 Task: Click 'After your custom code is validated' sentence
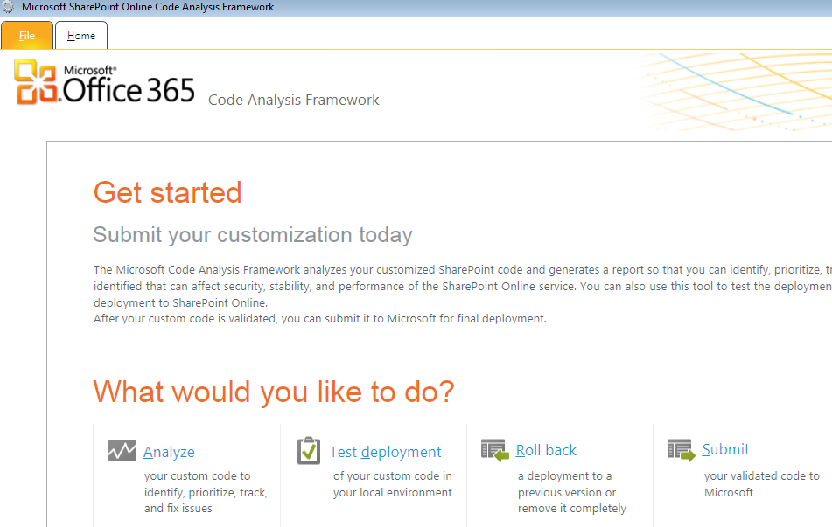tap(320, 319)
